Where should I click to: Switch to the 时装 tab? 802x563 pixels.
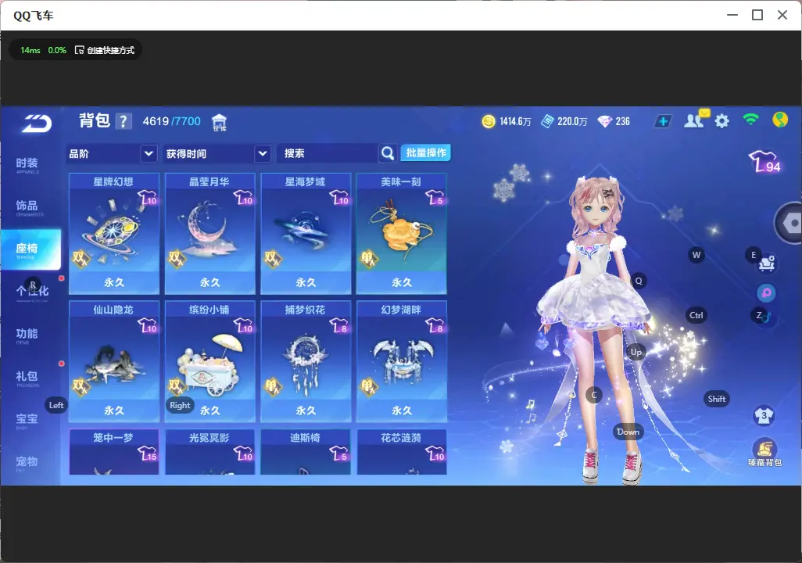27,164
